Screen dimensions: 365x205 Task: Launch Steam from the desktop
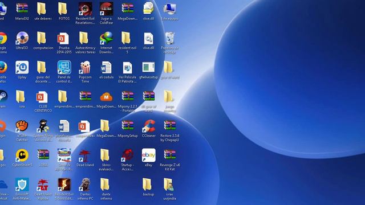pyautogui.click(x=3, y=96)
